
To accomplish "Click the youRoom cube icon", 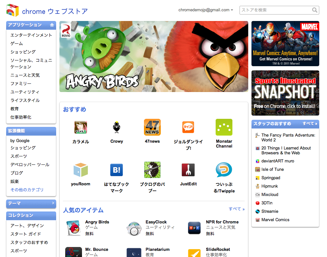I will click(x=80, y=170).
